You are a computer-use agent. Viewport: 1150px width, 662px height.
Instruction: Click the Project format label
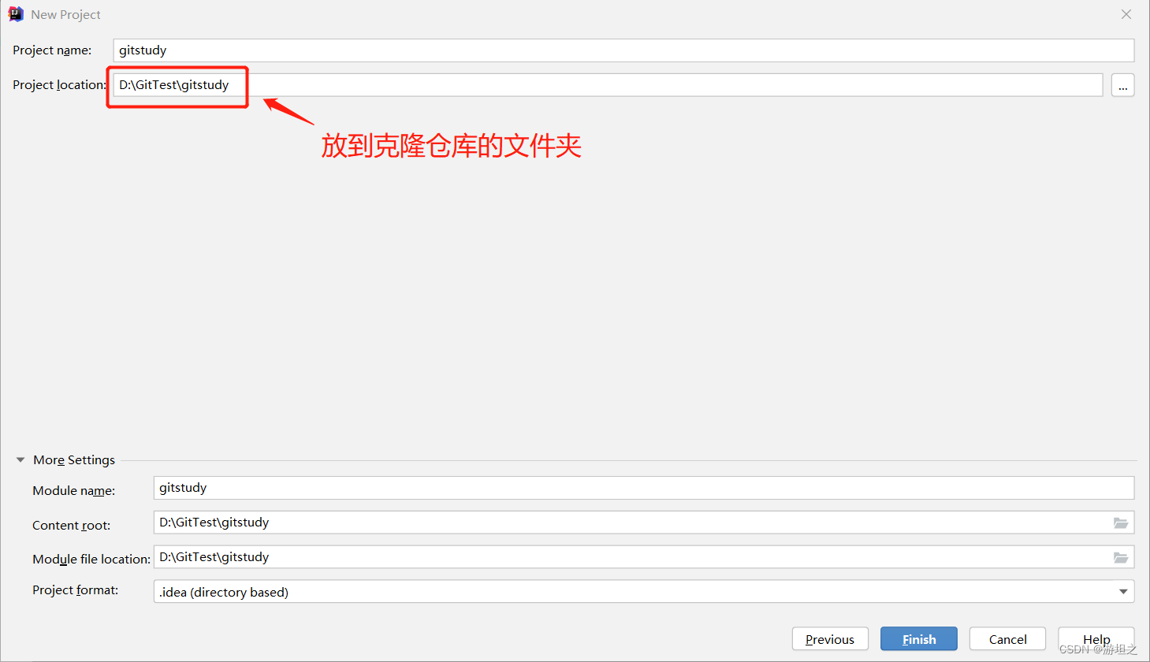click(x=75, y=590)
